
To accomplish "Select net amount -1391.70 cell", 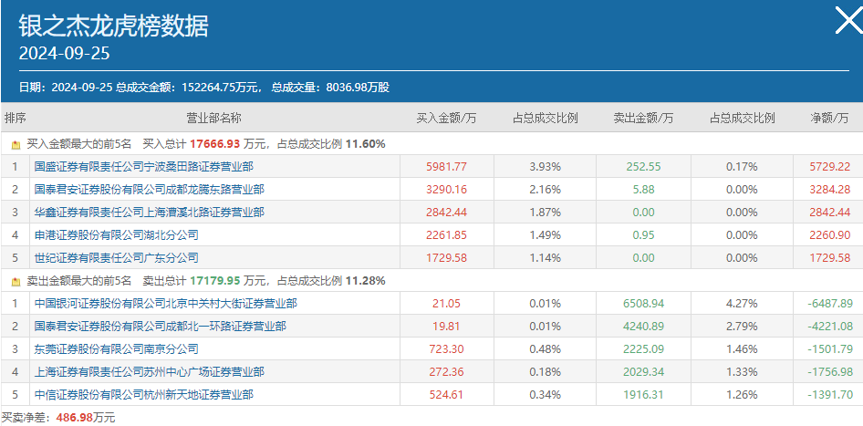I will [x=830, y=395].
